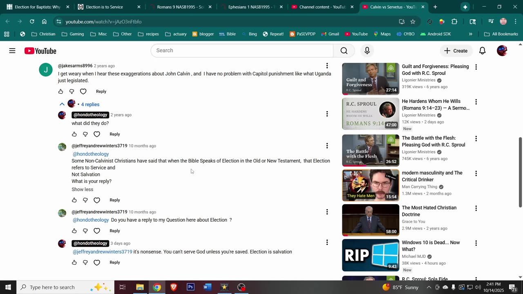The image size is (523, 294).
Task: Dislike the @jakesarms8996 comment
Action: point(72,91)
